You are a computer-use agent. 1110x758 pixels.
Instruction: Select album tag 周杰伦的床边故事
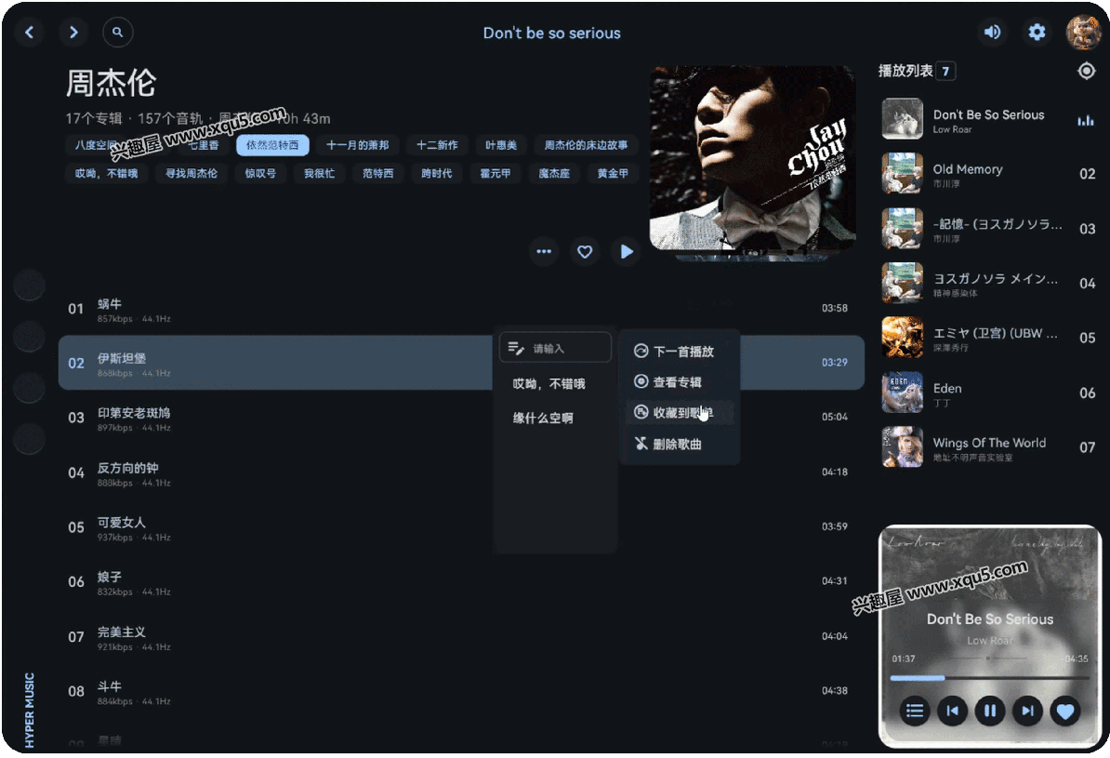[x=586, y=145]
